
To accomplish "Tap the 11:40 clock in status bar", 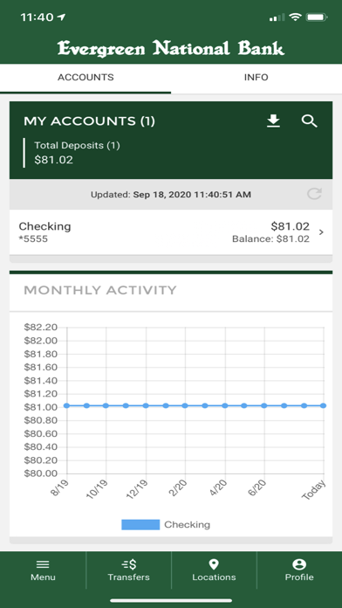I will (37, 17).
